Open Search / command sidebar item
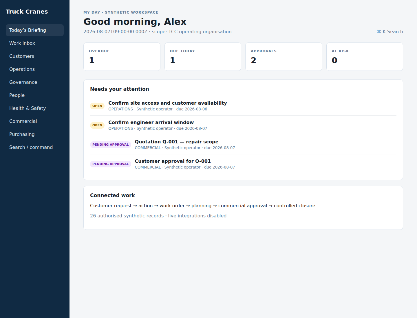The image size is (417, 318). click(x=35, y=147)
